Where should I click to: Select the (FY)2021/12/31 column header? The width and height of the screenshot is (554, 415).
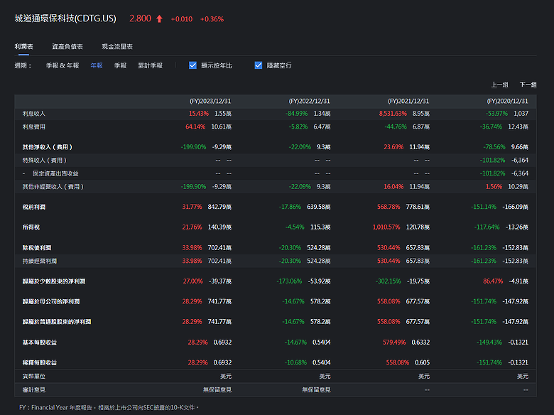tap(408, 101)
